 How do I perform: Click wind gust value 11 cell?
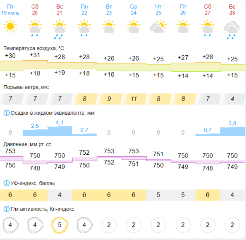coord(134,99)
